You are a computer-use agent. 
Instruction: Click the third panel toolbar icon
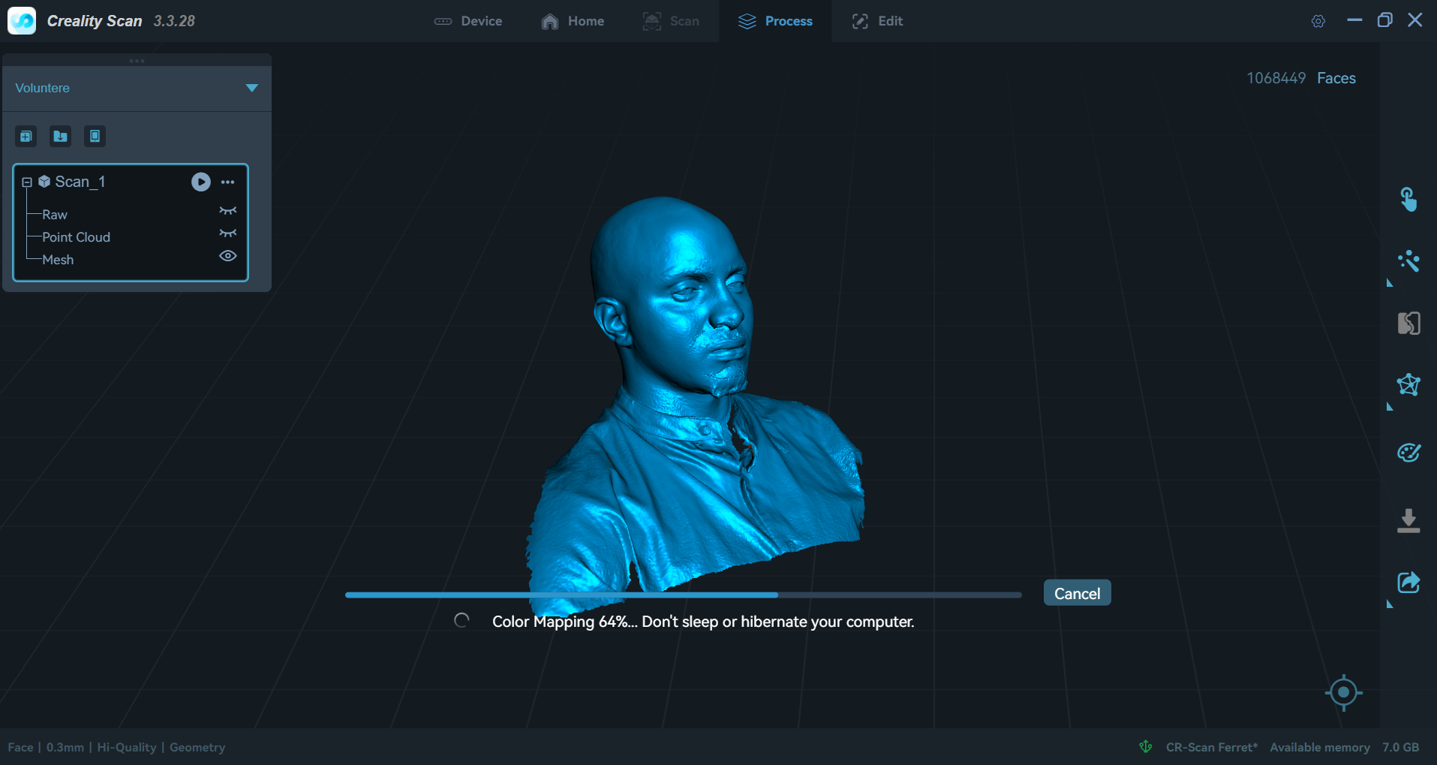coord(95,136)
